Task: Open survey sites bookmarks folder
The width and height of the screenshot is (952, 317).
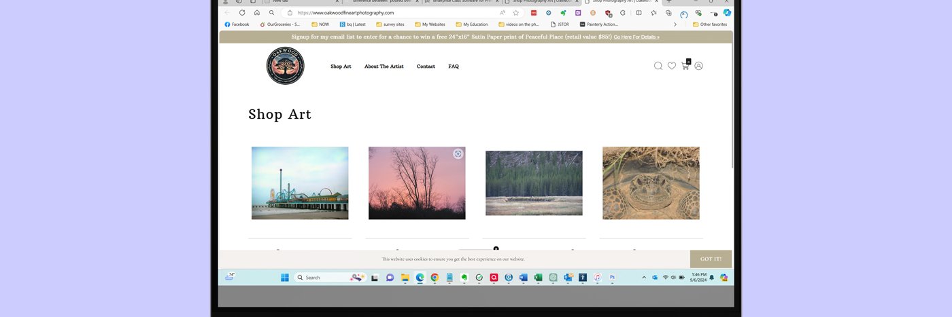Action: pyautogui.click(x=390, y=24)
